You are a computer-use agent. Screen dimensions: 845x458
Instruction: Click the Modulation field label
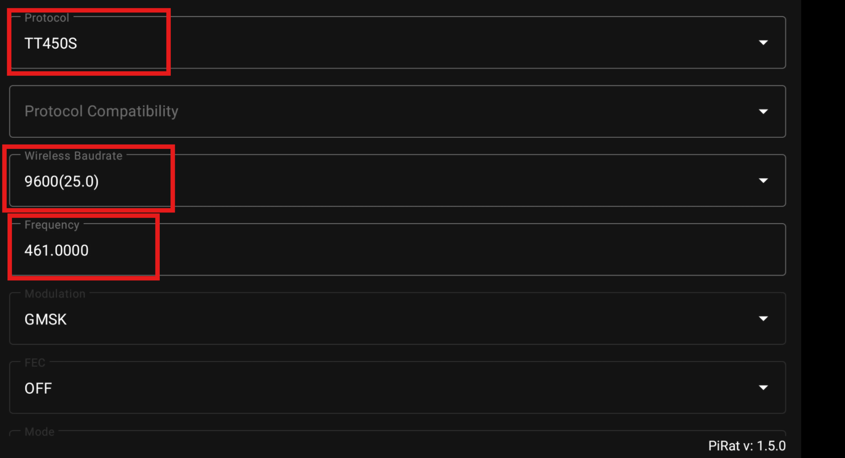[x=55, y=294]
